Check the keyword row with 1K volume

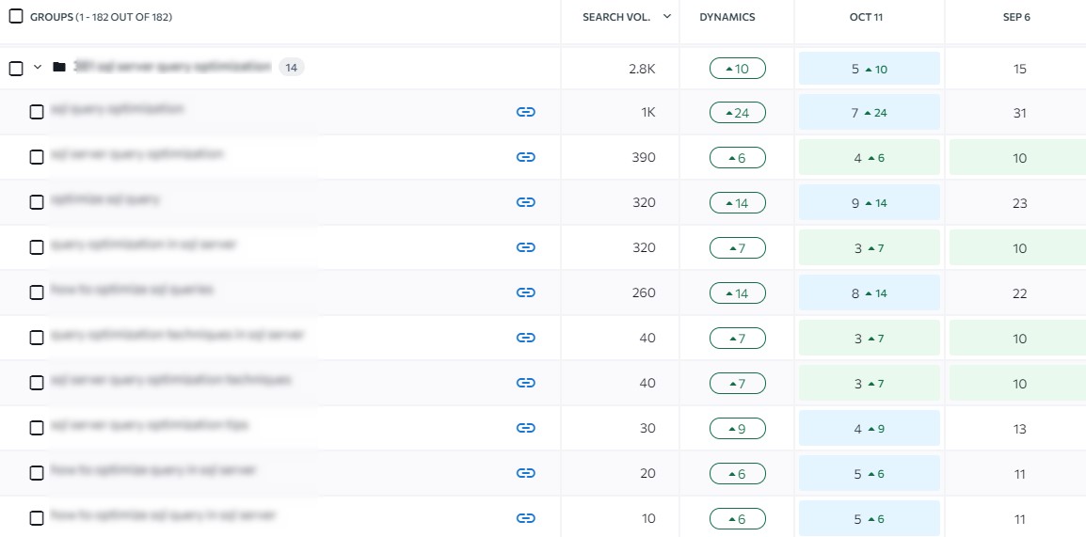(x=37, y=112)
